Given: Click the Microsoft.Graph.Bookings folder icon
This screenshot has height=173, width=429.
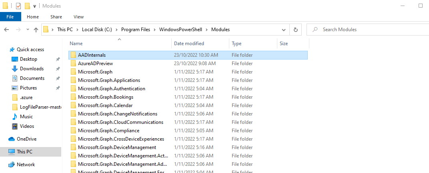Looking at the screenshot, I should tap(73, 97).
